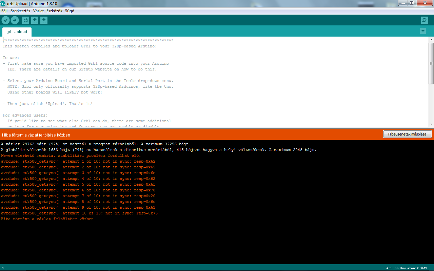Click console line 'A globális változók 1633 bájt'
The height and width of the screenshot is (271, 434).
click(159, 150)
